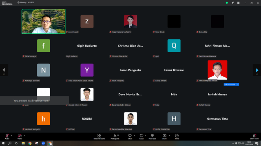
Task: Open Windows Start menu
Action: pos(3,143)
